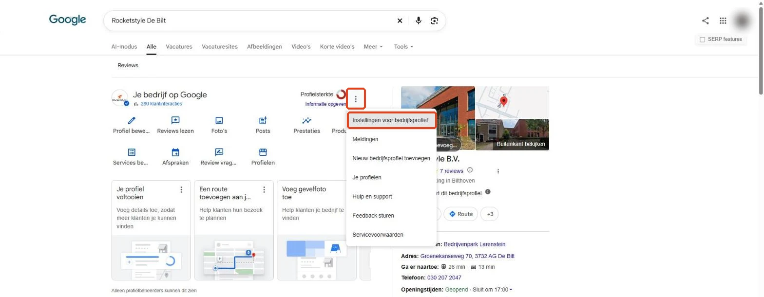764x297 pixels.
Task: Switch to Afbeeldingen tab
Action: 265,47
